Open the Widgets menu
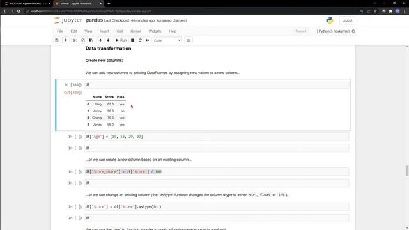409x230 pixels. 155,31
